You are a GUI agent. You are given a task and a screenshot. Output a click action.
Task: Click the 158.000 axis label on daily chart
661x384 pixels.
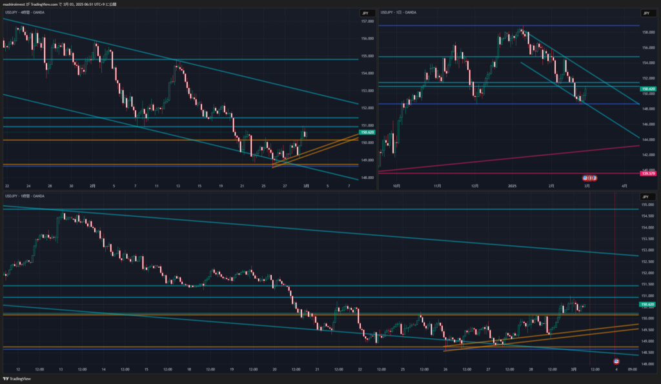(x=648, y=32)
